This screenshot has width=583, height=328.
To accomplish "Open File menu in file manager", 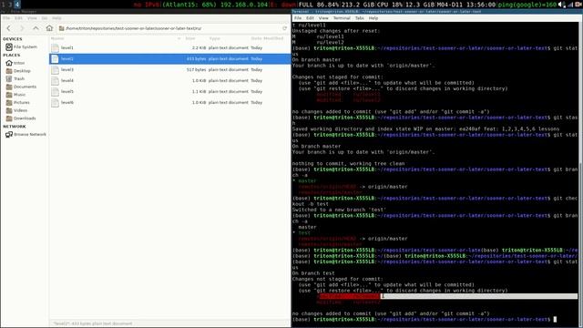I will (x=6, y=18).
